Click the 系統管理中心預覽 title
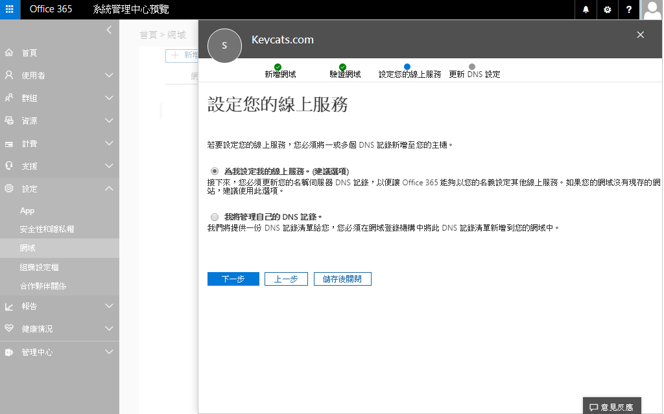 (131, 9)
